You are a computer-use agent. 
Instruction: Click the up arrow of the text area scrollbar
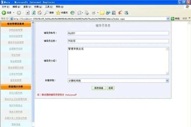point(167,49)
